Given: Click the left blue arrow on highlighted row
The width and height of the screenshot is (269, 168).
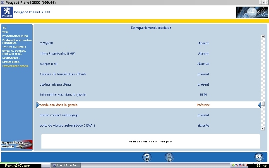Looking at the screenshot, I should (x=38, y=105).
